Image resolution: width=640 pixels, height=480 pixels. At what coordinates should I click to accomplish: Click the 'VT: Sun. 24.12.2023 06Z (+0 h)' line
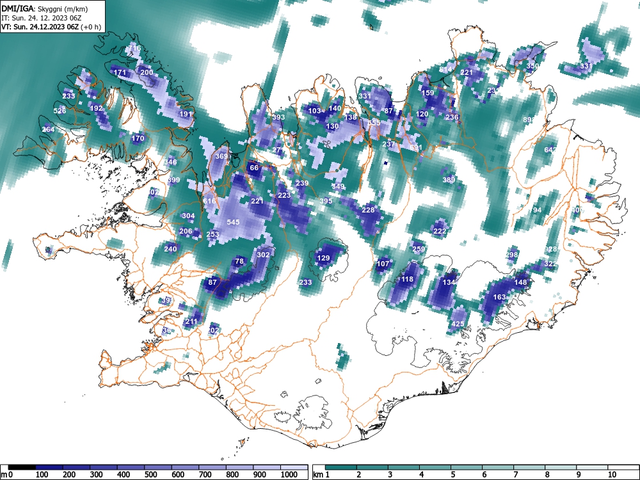tap(51, 27)
